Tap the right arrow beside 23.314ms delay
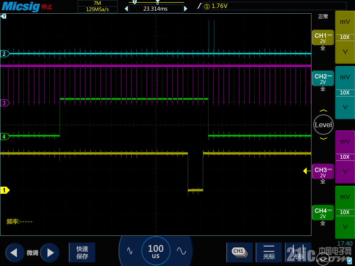The width and height of the screenshot is (355, 266). pos(185,9)
